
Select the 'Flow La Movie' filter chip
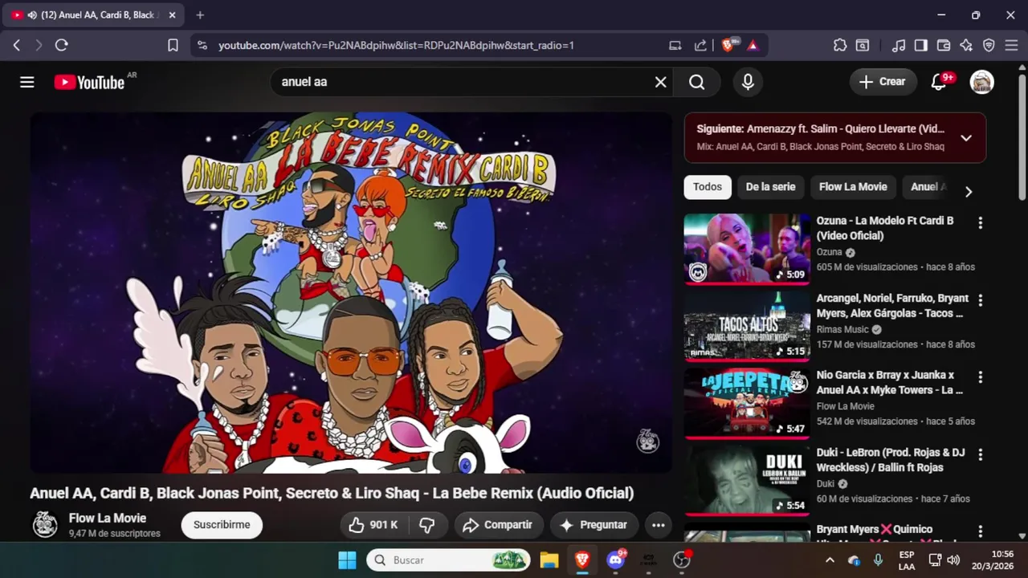tap(853, 187)
